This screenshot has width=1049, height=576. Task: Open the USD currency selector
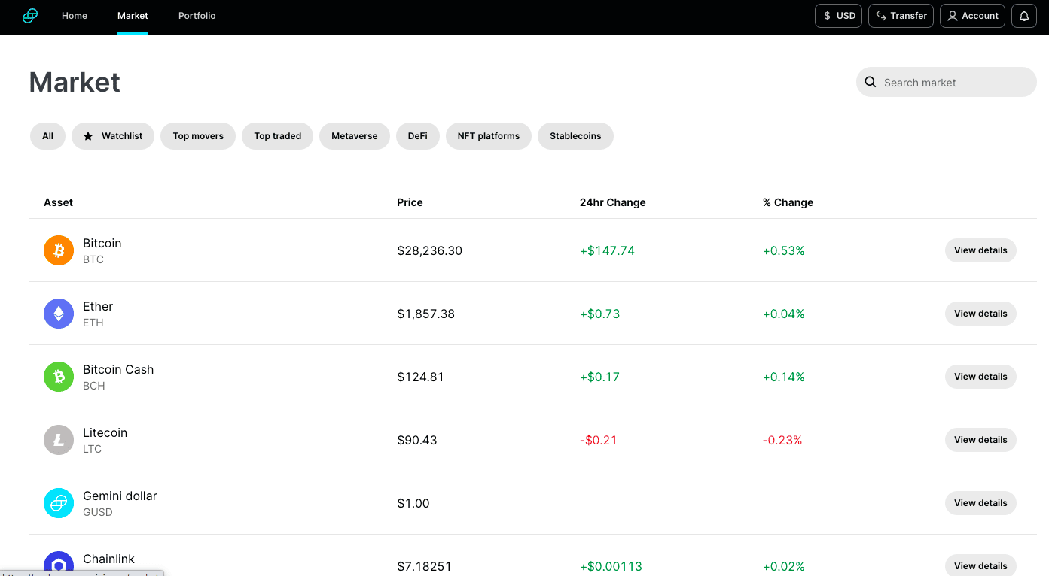[x=838, y=16]
